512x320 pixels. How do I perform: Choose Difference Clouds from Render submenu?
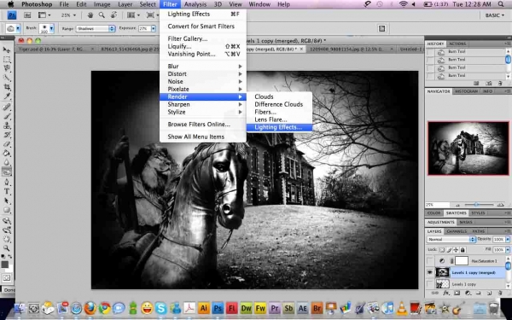279,104
